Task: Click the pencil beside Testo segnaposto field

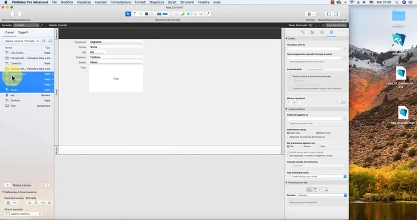Action: tap(344, 58)
